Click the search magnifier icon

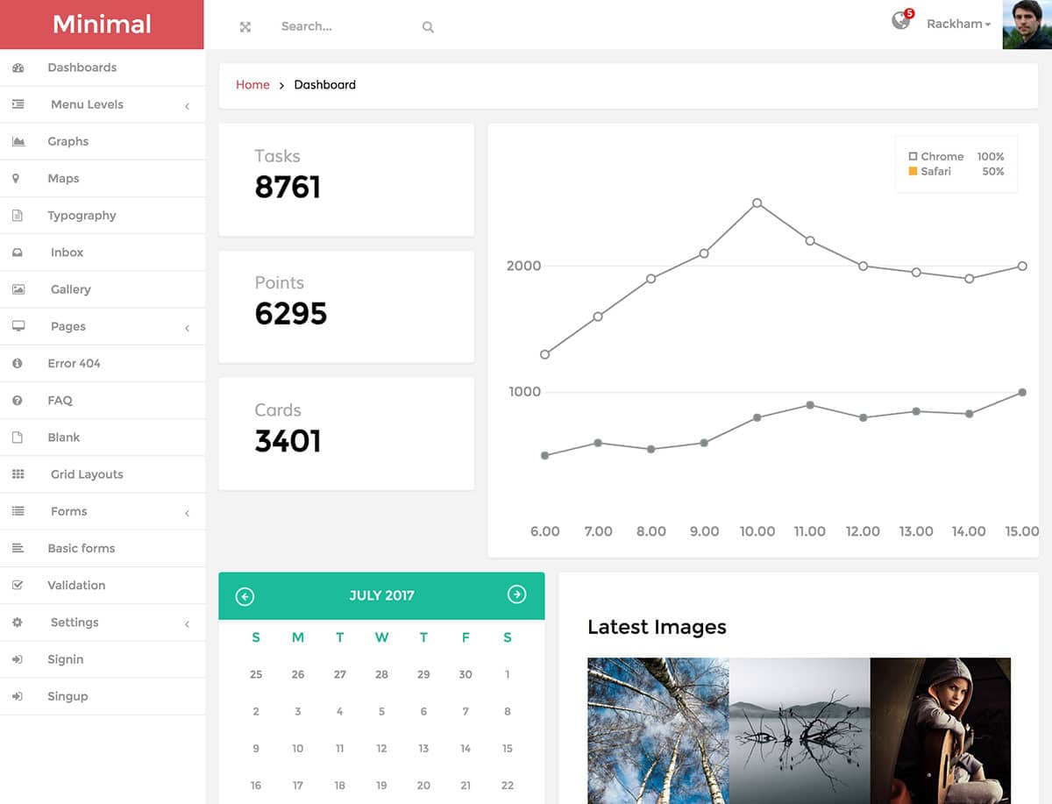click(x=428, y=27)
